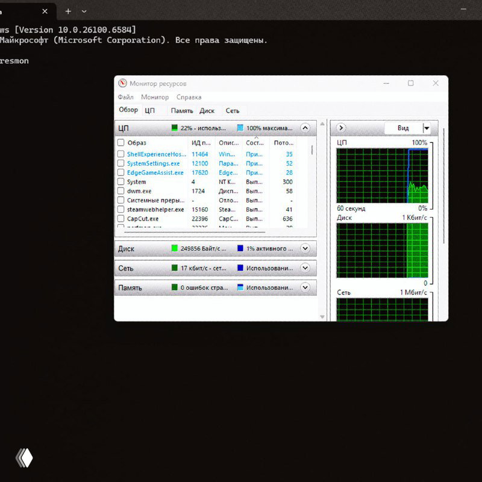Check the dwm.exe checkbox

(121, 191)
